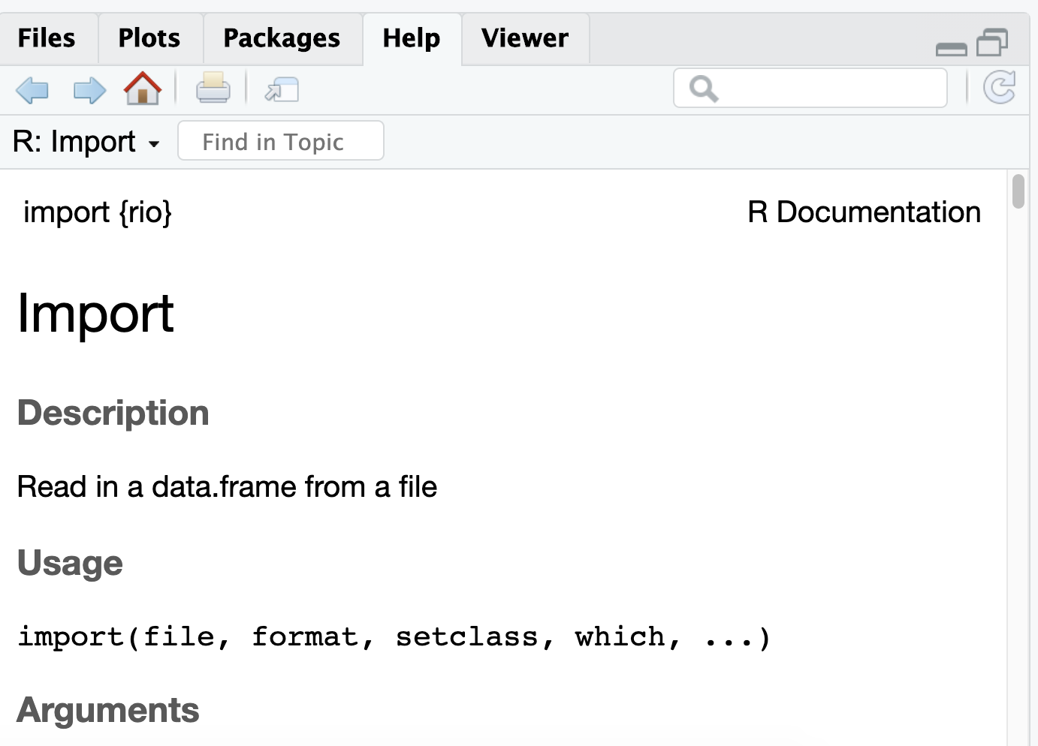
Task: Click the R: Import topic title
Action: (74, 141)
